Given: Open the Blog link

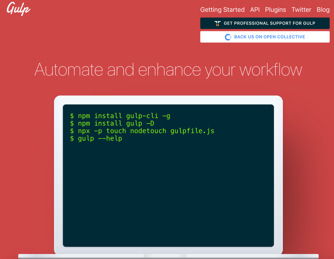Looking at the screenshot, I should point(323,10).
